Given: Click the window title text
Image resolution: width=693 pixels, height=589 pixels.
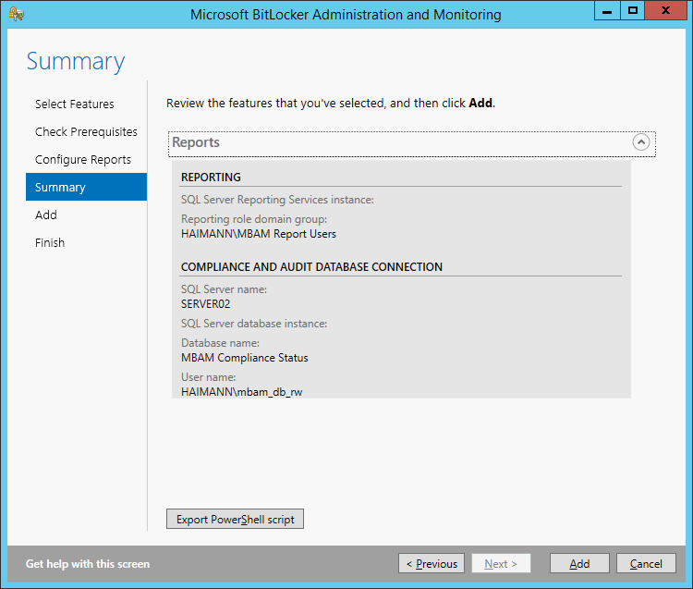Looking at the screenshot, I should (x=346, y=15).
